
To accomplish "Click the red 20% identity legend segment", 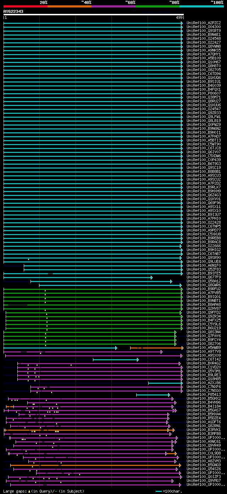I will coord(26,6).
